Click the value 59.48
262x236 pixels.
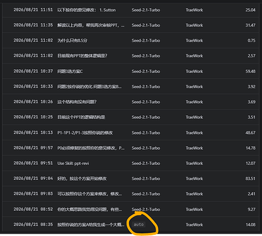251,71
